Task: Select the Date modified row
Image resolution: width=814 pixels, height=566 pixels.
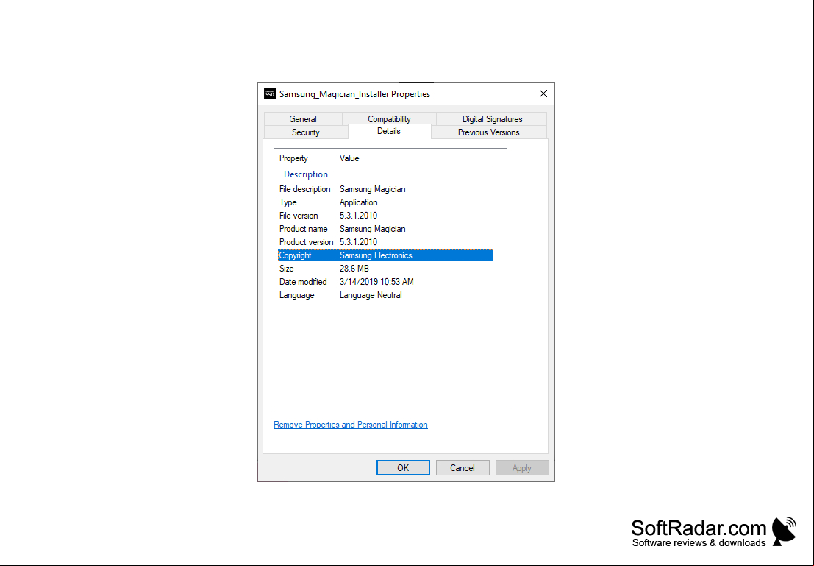Action: (385, 282)
